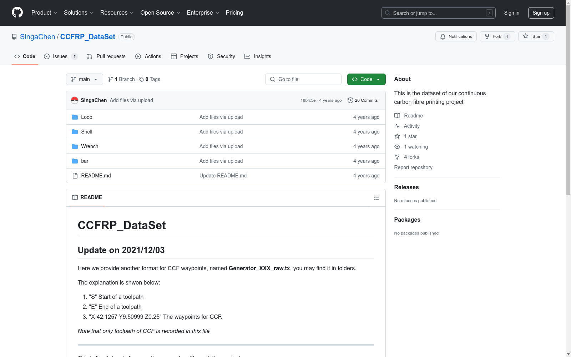
Task: Open the README.md file
Action: [96, 176]
